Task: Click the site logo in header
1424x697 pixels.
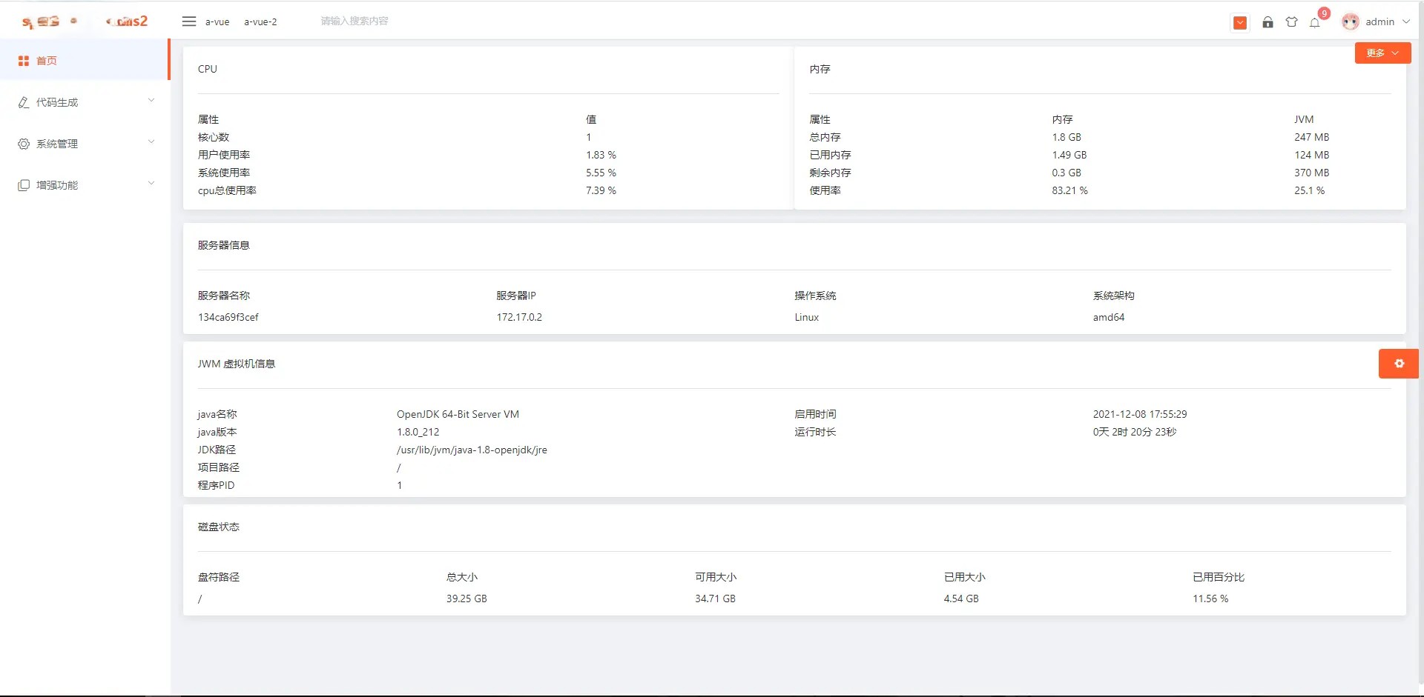Action: point(85,21)
